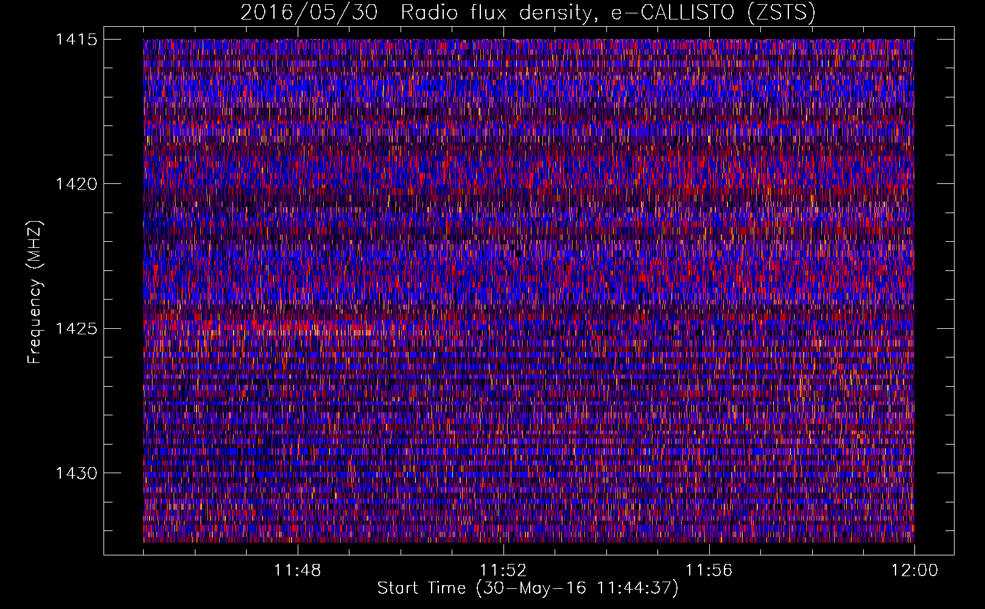Click the 11:52 time axis label

503,571
